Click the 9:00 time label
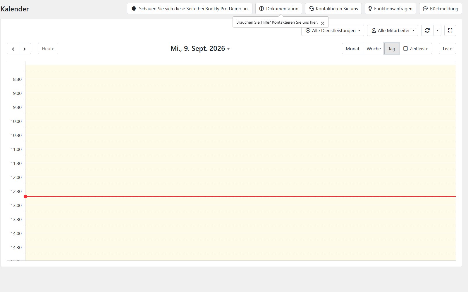468x292 pixels. pyautogui.click(x=17, y=93)
